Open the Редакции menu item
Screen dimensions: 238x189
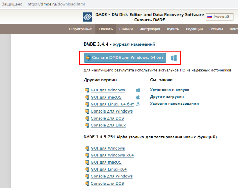tap(194, 29)
